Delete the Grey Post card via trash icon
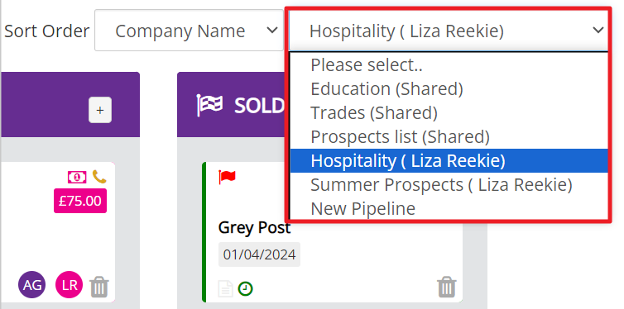The width and height of the screenshot is (624, 309). (447, 287)
